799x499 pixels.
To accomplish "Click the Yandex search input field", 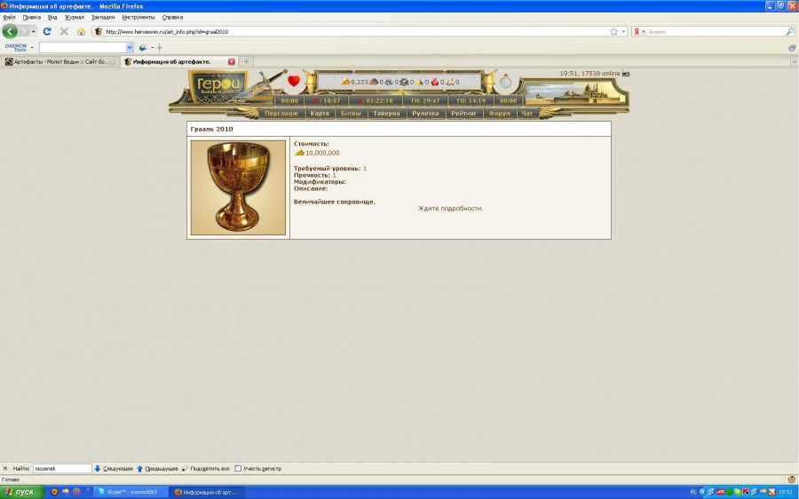I will coord(716,32).
